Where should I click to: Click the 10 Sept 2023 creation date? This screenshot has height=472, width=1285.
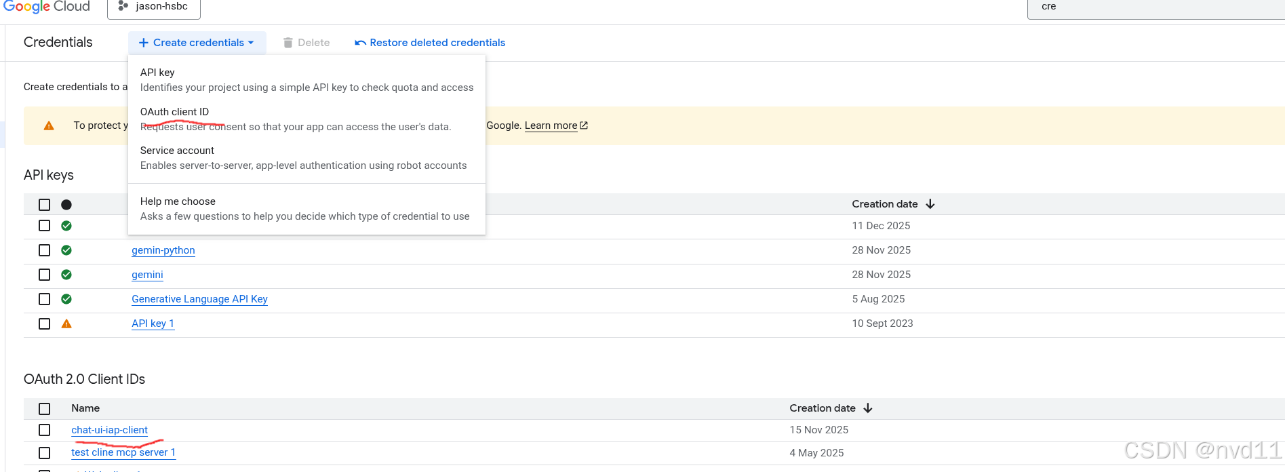point(882,323)
